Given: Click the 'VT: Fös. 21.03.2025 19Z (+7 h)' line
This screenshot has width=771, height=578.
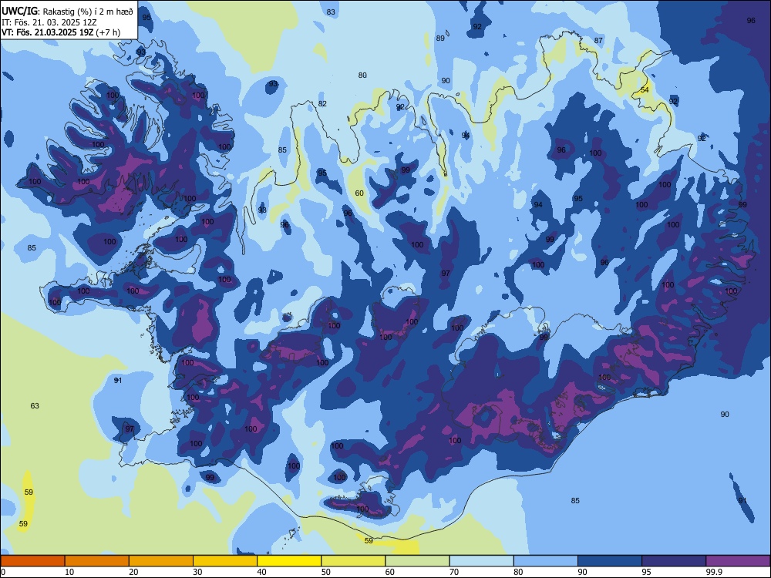Looking at the screenshot, I should coord(61,32).
